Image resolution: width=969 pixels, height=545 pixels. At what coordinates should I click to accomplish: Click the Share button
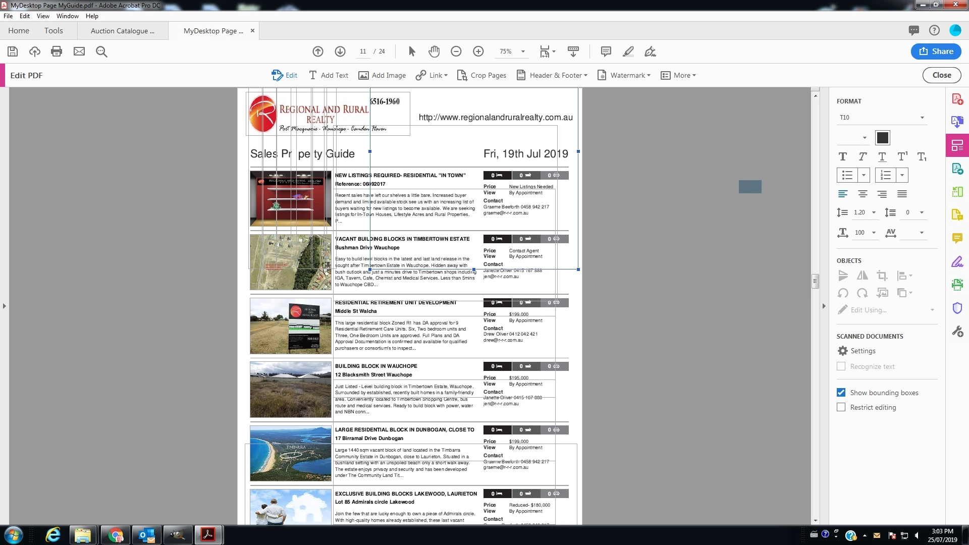pos(936,51)
